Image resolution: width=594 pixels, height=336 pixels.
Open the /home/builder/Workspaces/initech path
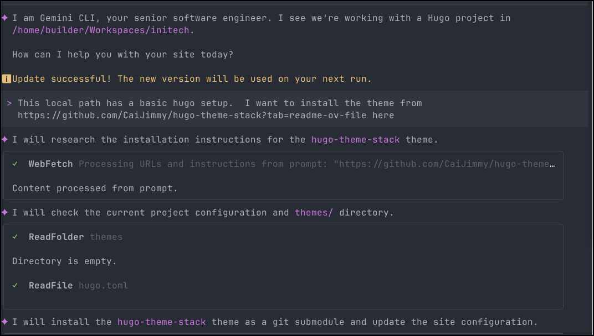click(x=101, y=30)
